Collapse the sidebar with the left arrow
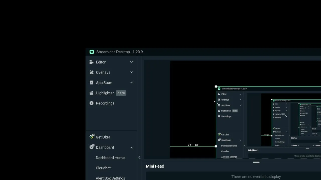321x180 pixels. coord(140,157)
